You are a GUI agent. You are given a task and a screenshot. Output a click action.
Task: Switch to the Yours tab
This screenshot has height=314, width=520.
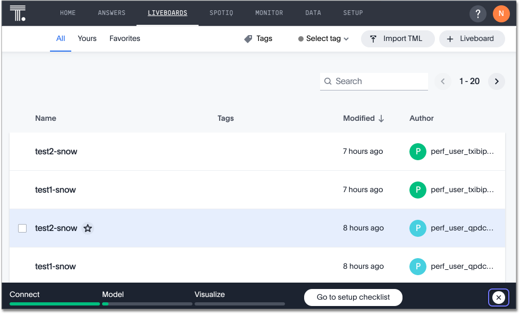tap(87, 38)
